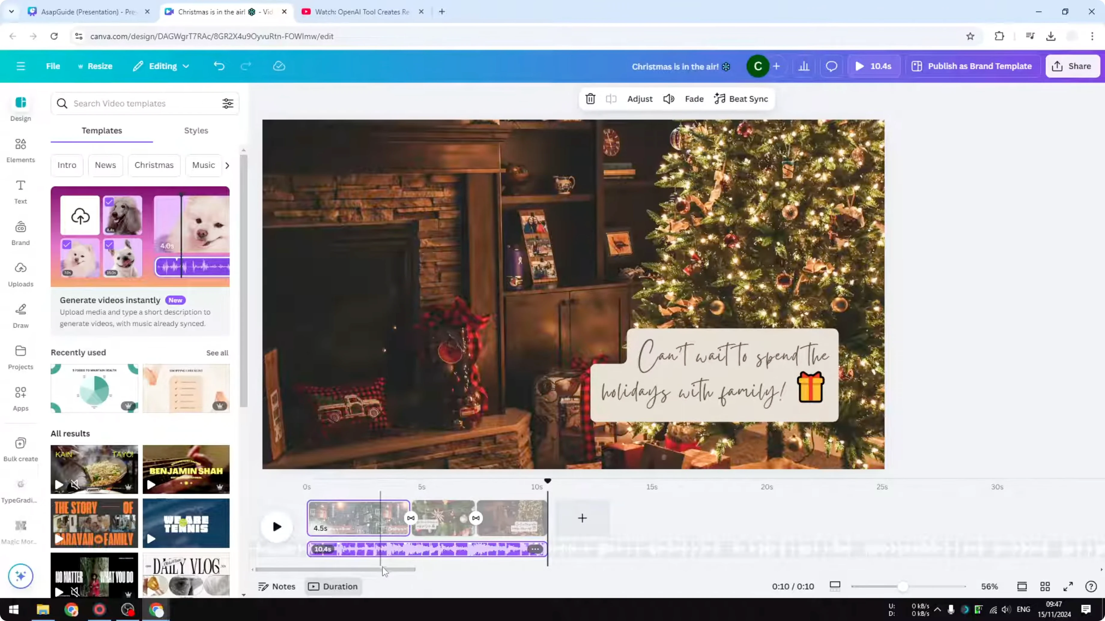1105x621 pixels.
Task: Open search filters for video templates
Action: (228, 103)
